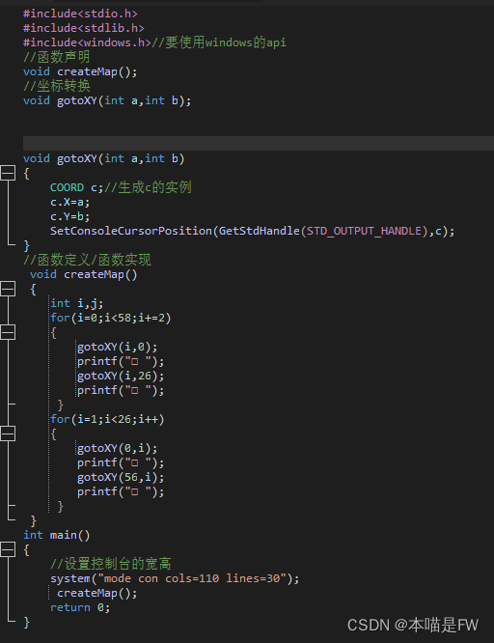494x643 pixels.
Task: Collapse the createMap function body fold marker
Action: (8, 289)
